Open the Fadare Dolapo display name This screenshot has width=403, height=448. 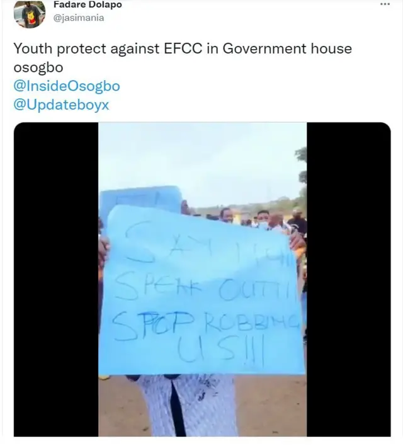(88, 4)
